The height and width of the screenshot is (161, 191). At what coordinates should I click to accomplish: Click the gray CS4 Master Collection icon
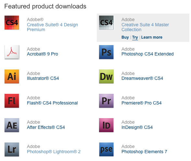pyautogui.click(x=106, y=23)
